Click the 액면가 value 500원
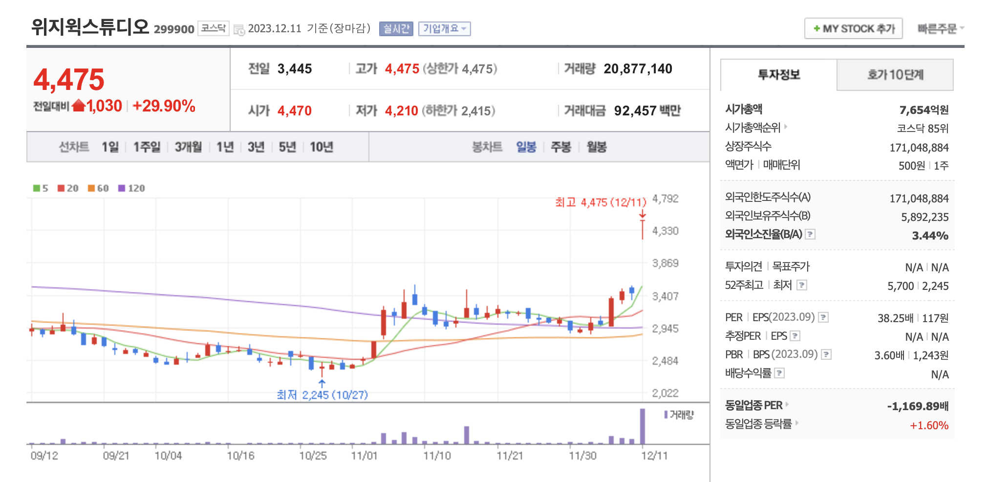Screen dimensions: 988x482 (x=912, y=166)
